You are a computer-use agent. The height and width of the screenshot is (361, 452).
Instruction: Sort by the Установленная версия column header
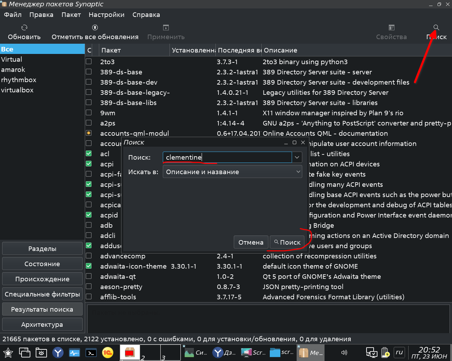coord(193,50)
